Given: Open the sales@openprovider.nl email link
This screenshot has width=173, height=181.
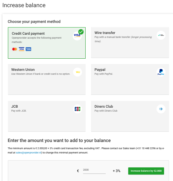Looking at the screenshot, I should point(29,153).
